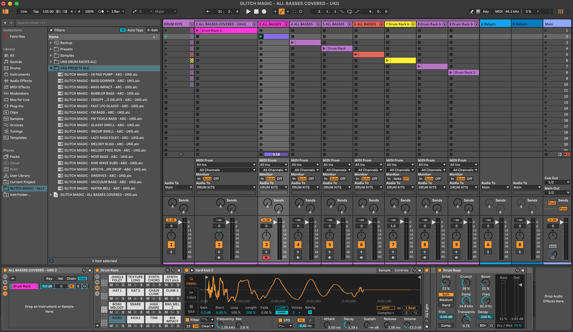Show the Vel zone editor in the rack
Image resolution: width=573 pixels, height=332 pixels.
click(x=60, y=279)
